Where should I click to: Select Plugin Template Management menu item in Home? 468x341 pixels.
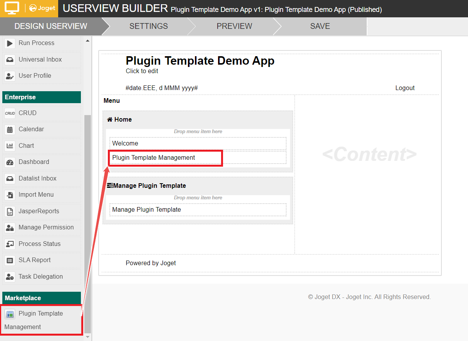198,158
